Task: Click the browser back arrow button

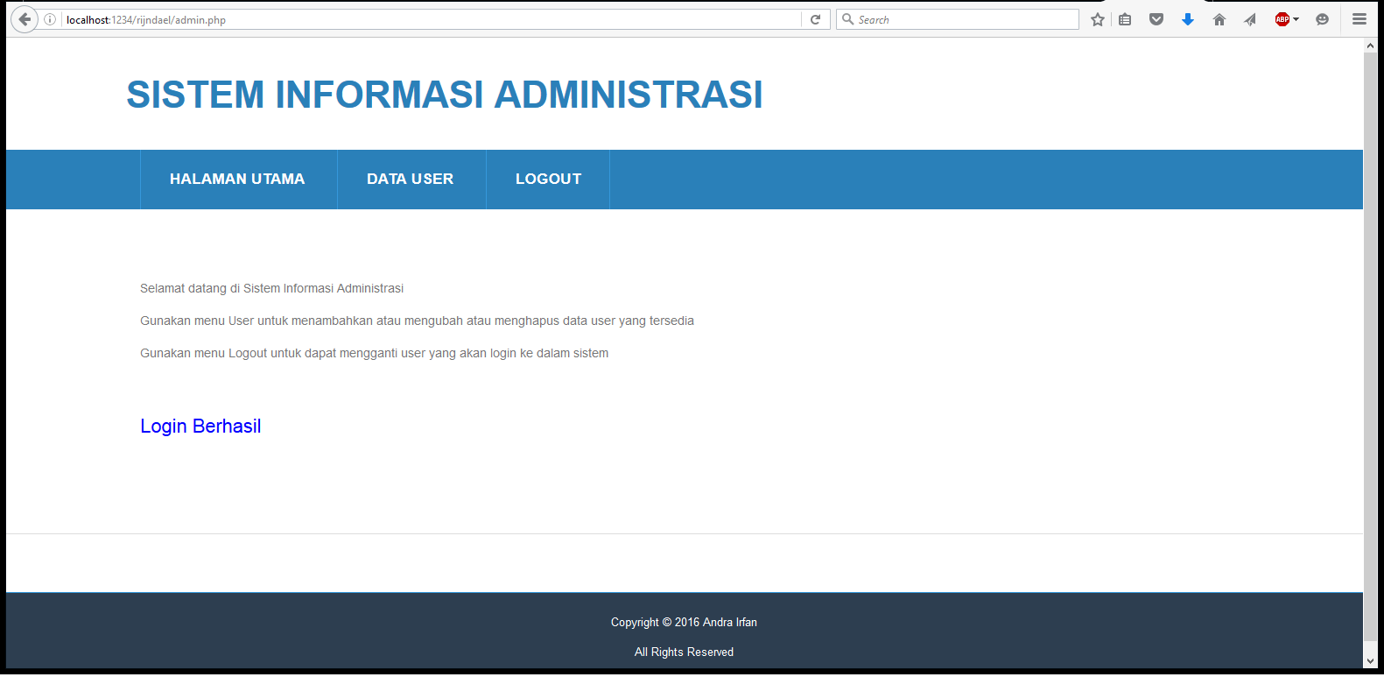Action: pyautogui.click(x=25, y=19)
